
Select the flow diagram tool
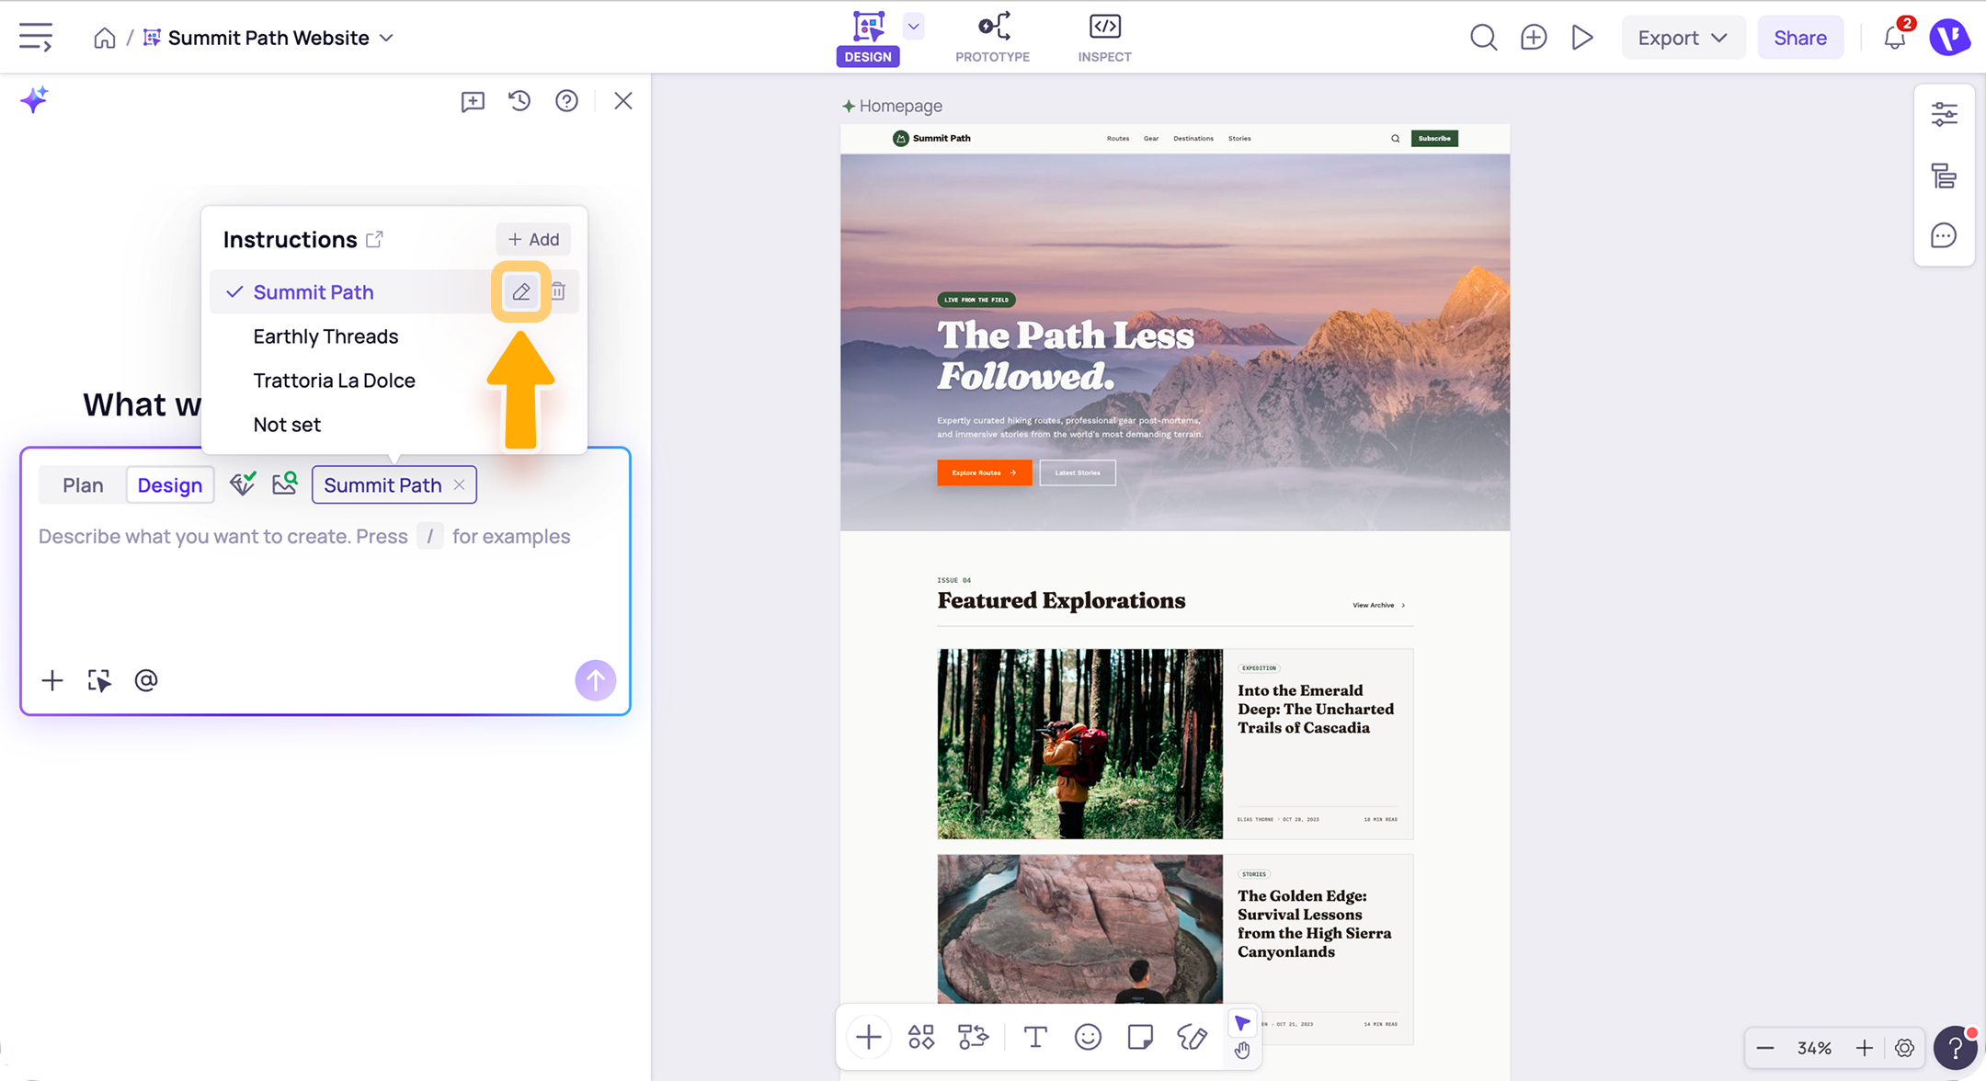tap(973, 1038)
